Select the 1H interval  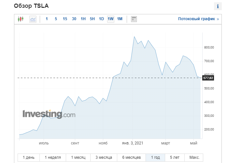[x=83, y=19]
